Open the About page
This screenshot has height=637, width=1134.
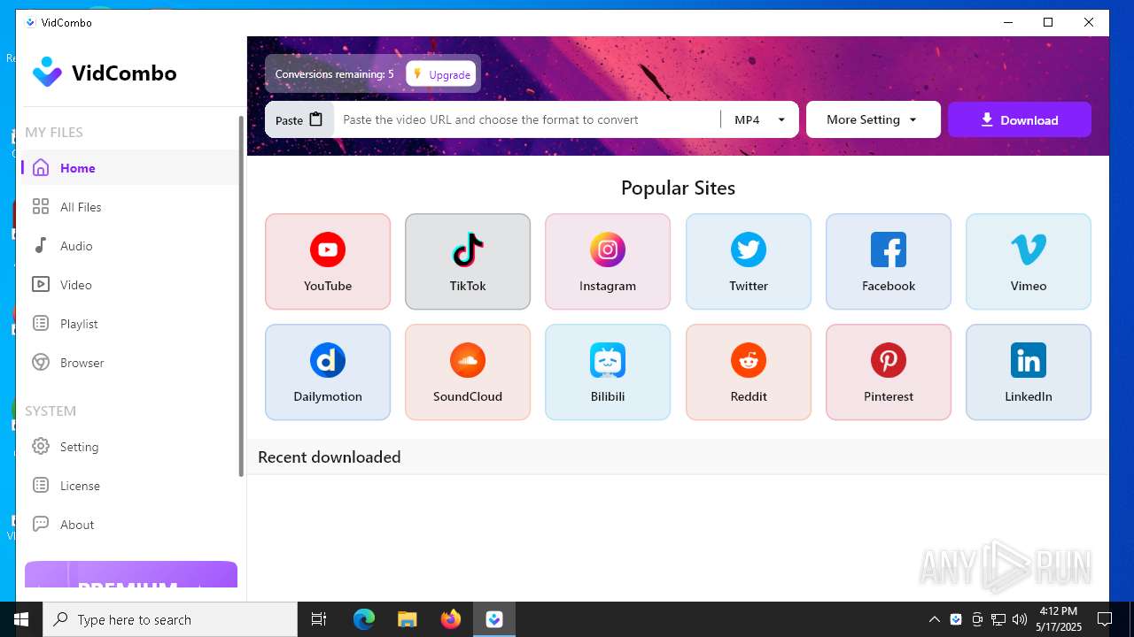tap(129, 525)
